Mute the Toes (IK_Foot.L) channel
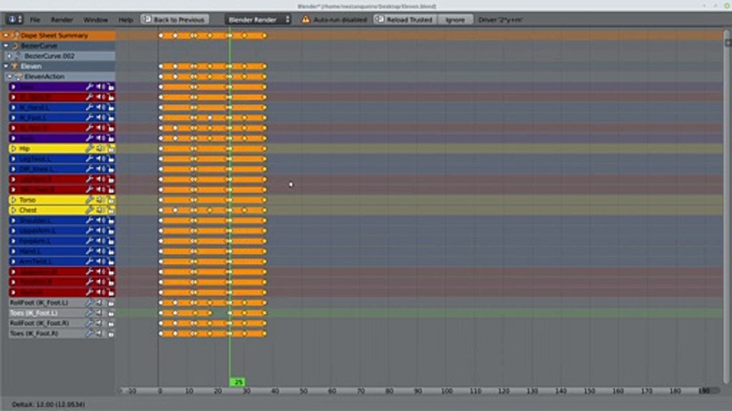Image resolution: width=732 pixels, height=411 pixels. click(100, 313)
